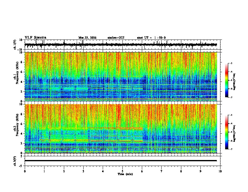Image resolution: width=248 pixels, height=192 pixels.
Task: Click the "-5" tick on ch.3(V) axis
Action: 21,166
